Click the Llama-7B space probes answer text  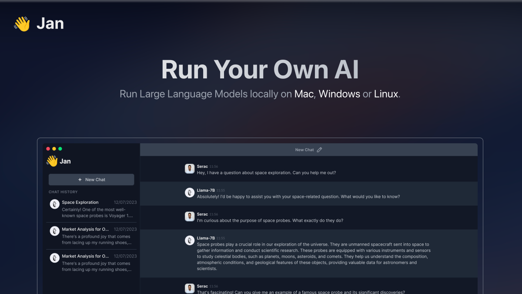coord(313,257)
